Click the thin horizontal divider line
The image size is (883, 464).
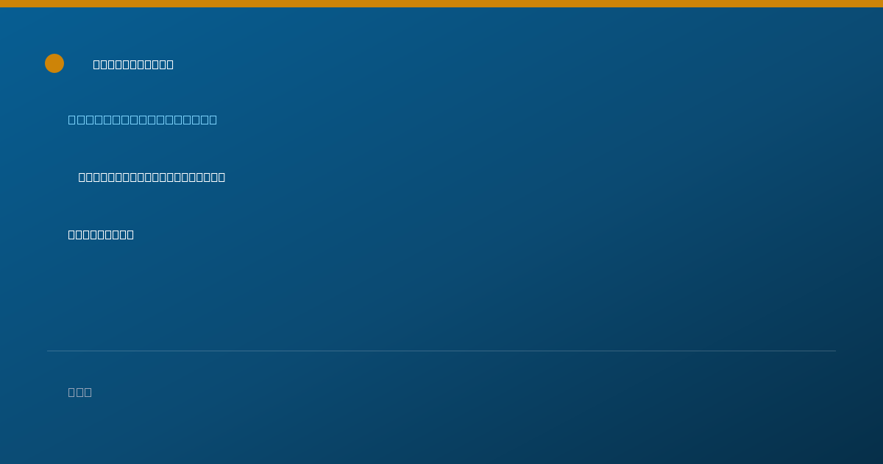(441, 351)
